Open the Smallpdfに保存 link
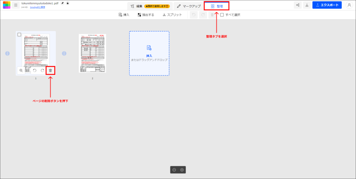Viewport: 356px width, 179px height. click(x=38, y=7)
